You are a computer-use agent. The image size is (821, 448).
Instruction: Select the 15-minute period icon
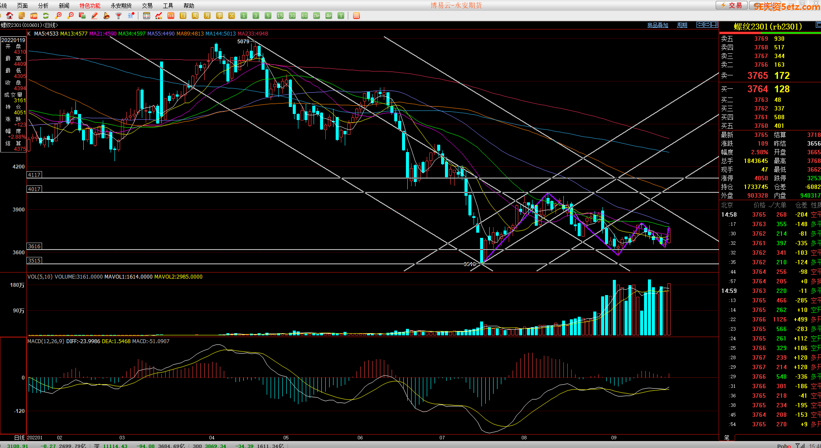point(280,16)
